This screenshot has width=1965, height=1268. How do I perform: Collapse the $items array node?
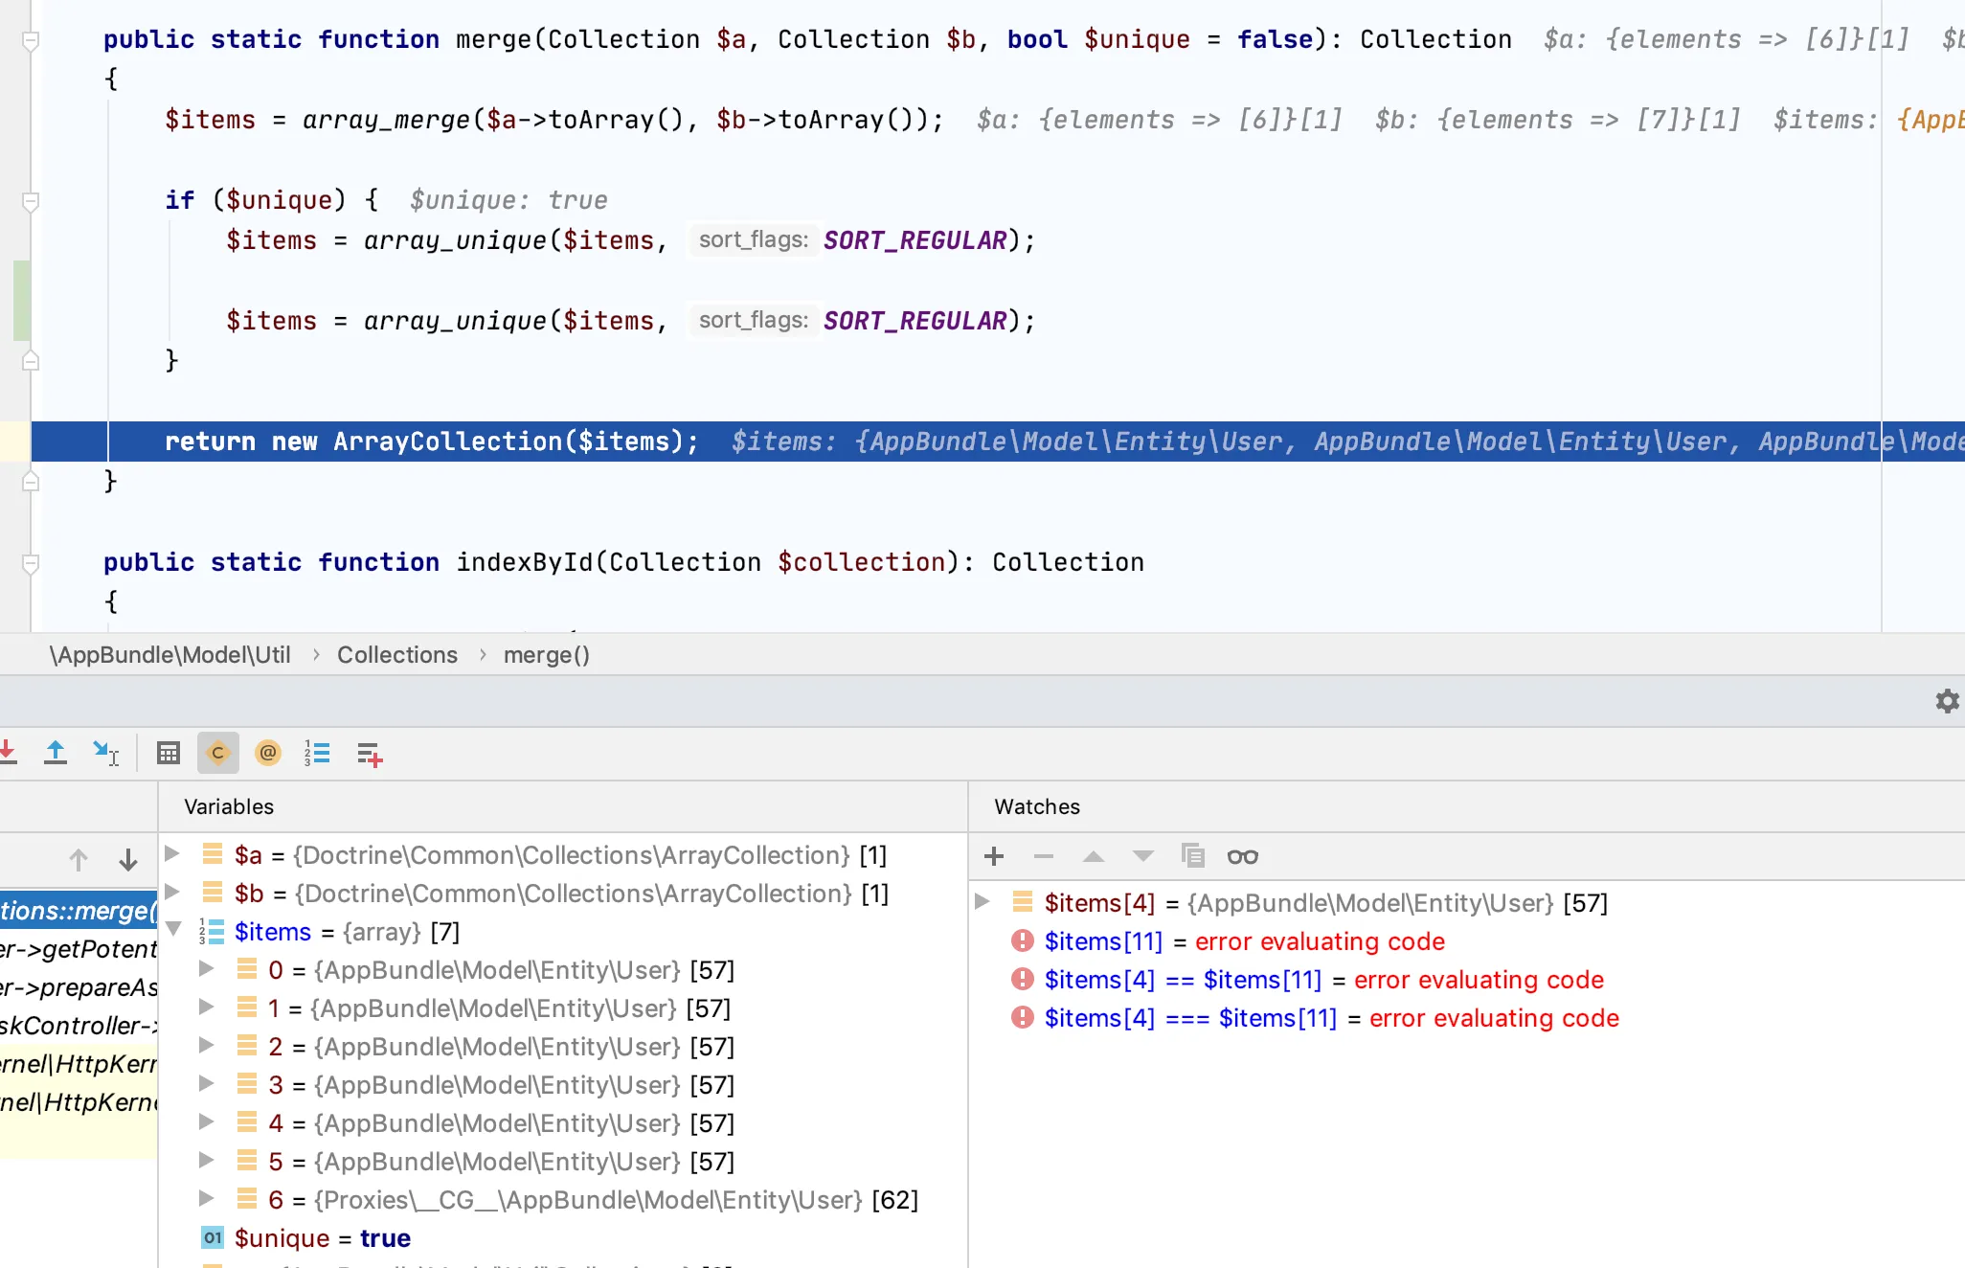point(173,929)
